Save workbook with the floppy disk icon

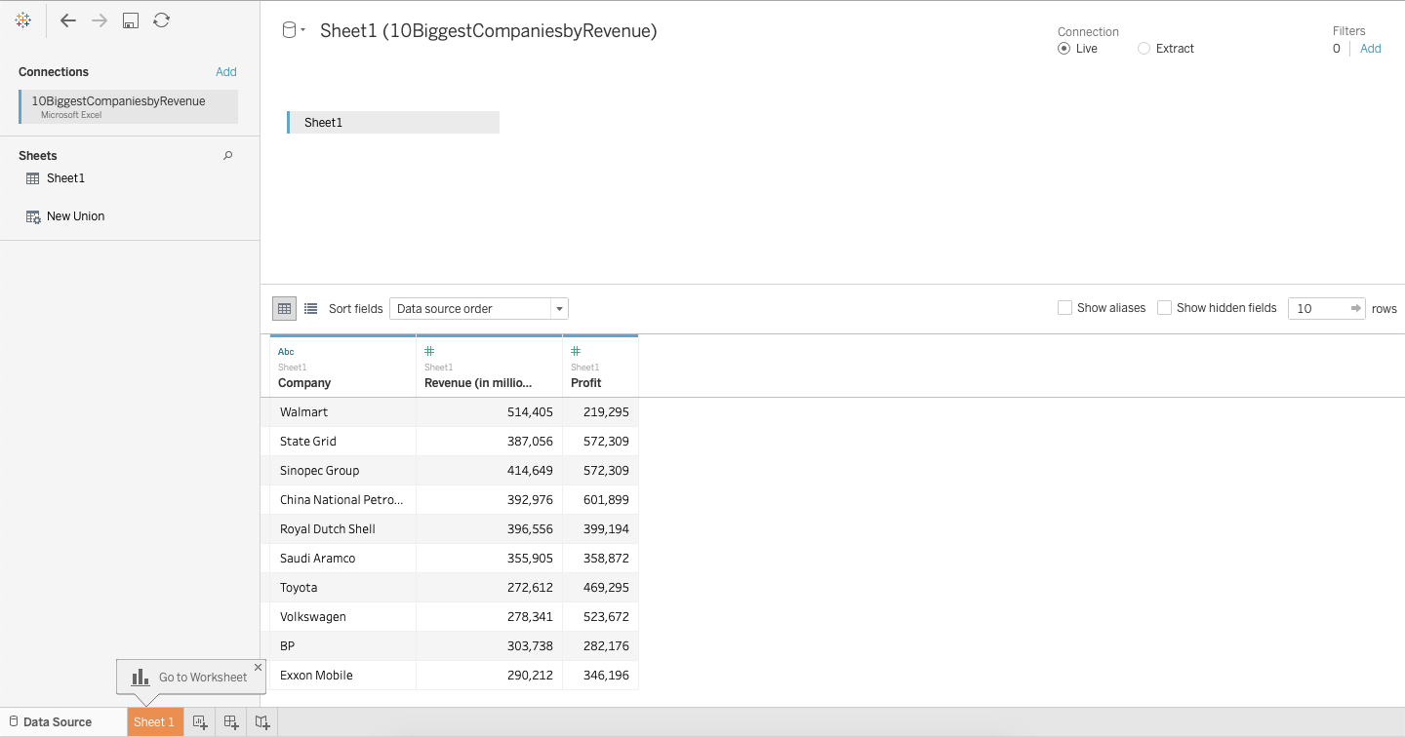[x=131, y=19]
